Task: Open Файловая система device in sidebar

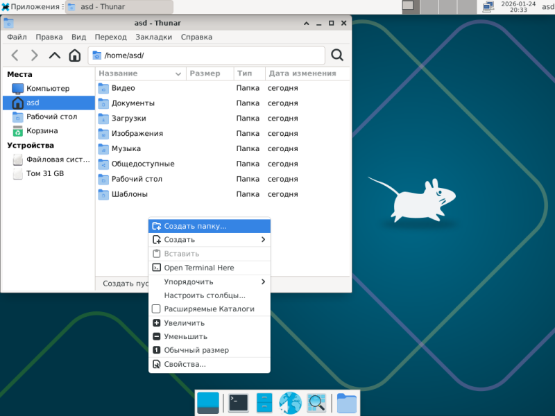Action: (49, 159)
